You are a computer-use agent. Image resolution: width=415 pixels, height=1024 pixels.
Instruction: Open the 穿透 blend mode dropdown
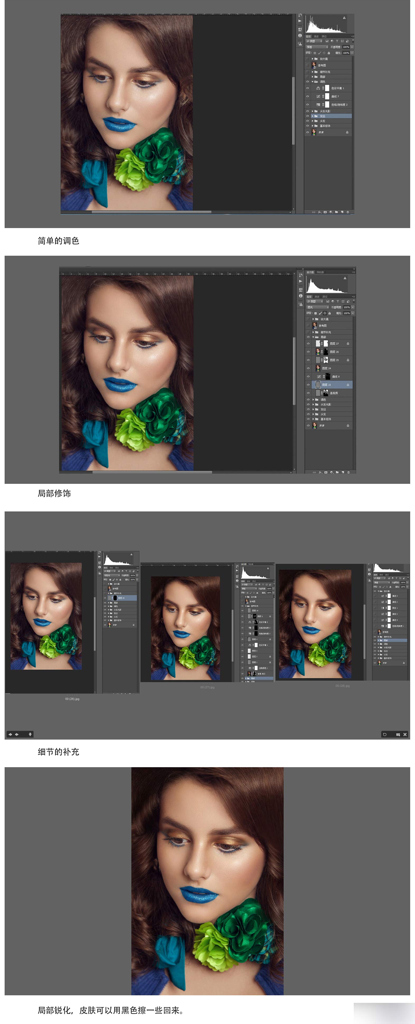[317, 47]
